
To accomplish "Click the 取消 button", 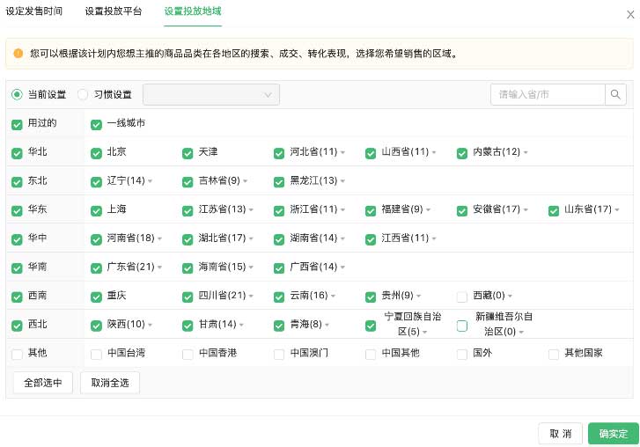I will coord(560,434).
